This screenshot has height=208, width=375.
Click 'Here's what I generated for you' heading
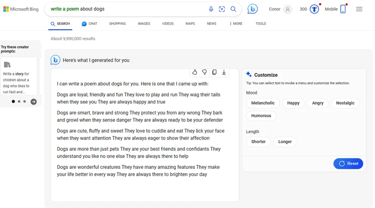(96, 60)
